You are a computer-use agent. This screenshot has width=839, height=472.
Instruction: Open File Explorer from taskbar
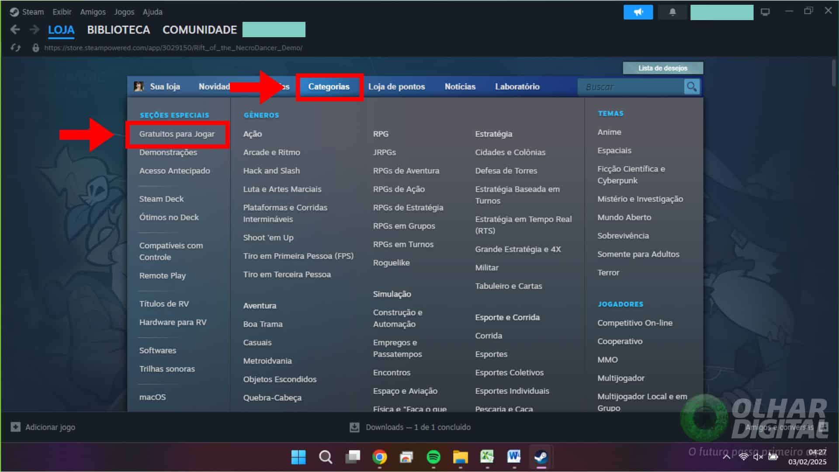coord(461,457)
